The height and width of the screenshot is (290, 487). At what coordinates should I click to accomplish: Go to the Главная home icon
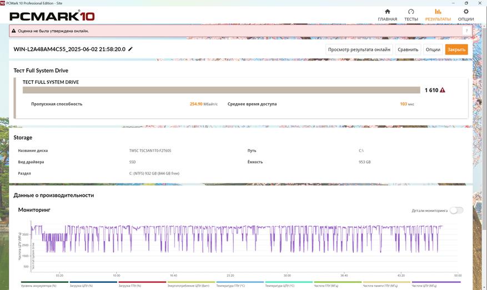pos(387,12)
